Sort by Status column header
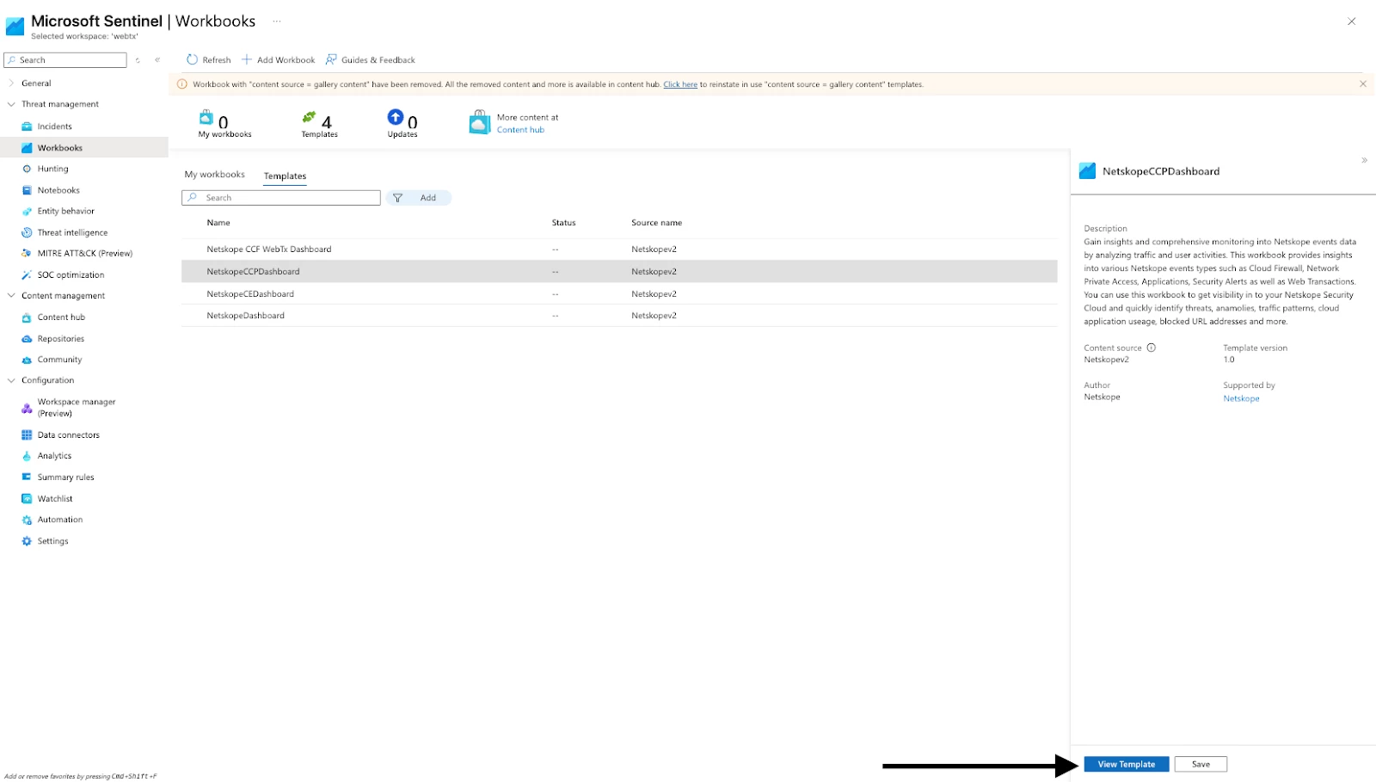Screen dimensions: 1376x782 click(563, 223)
